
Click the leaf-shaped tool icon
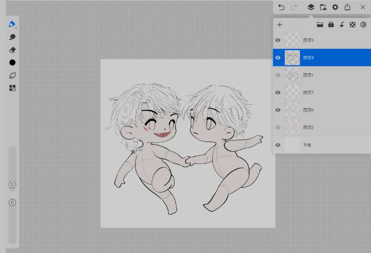pos(12,75)
